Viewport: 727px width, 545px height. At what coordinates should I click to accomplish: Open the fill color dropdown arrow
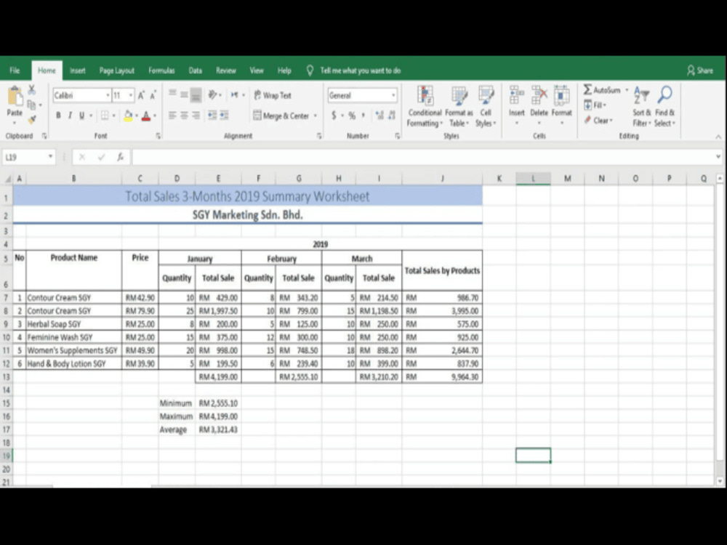(x=137, y=116)
